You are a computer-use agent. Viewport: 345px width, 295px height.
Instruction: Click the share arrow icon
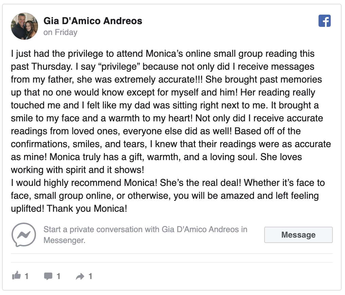point(80,276)
